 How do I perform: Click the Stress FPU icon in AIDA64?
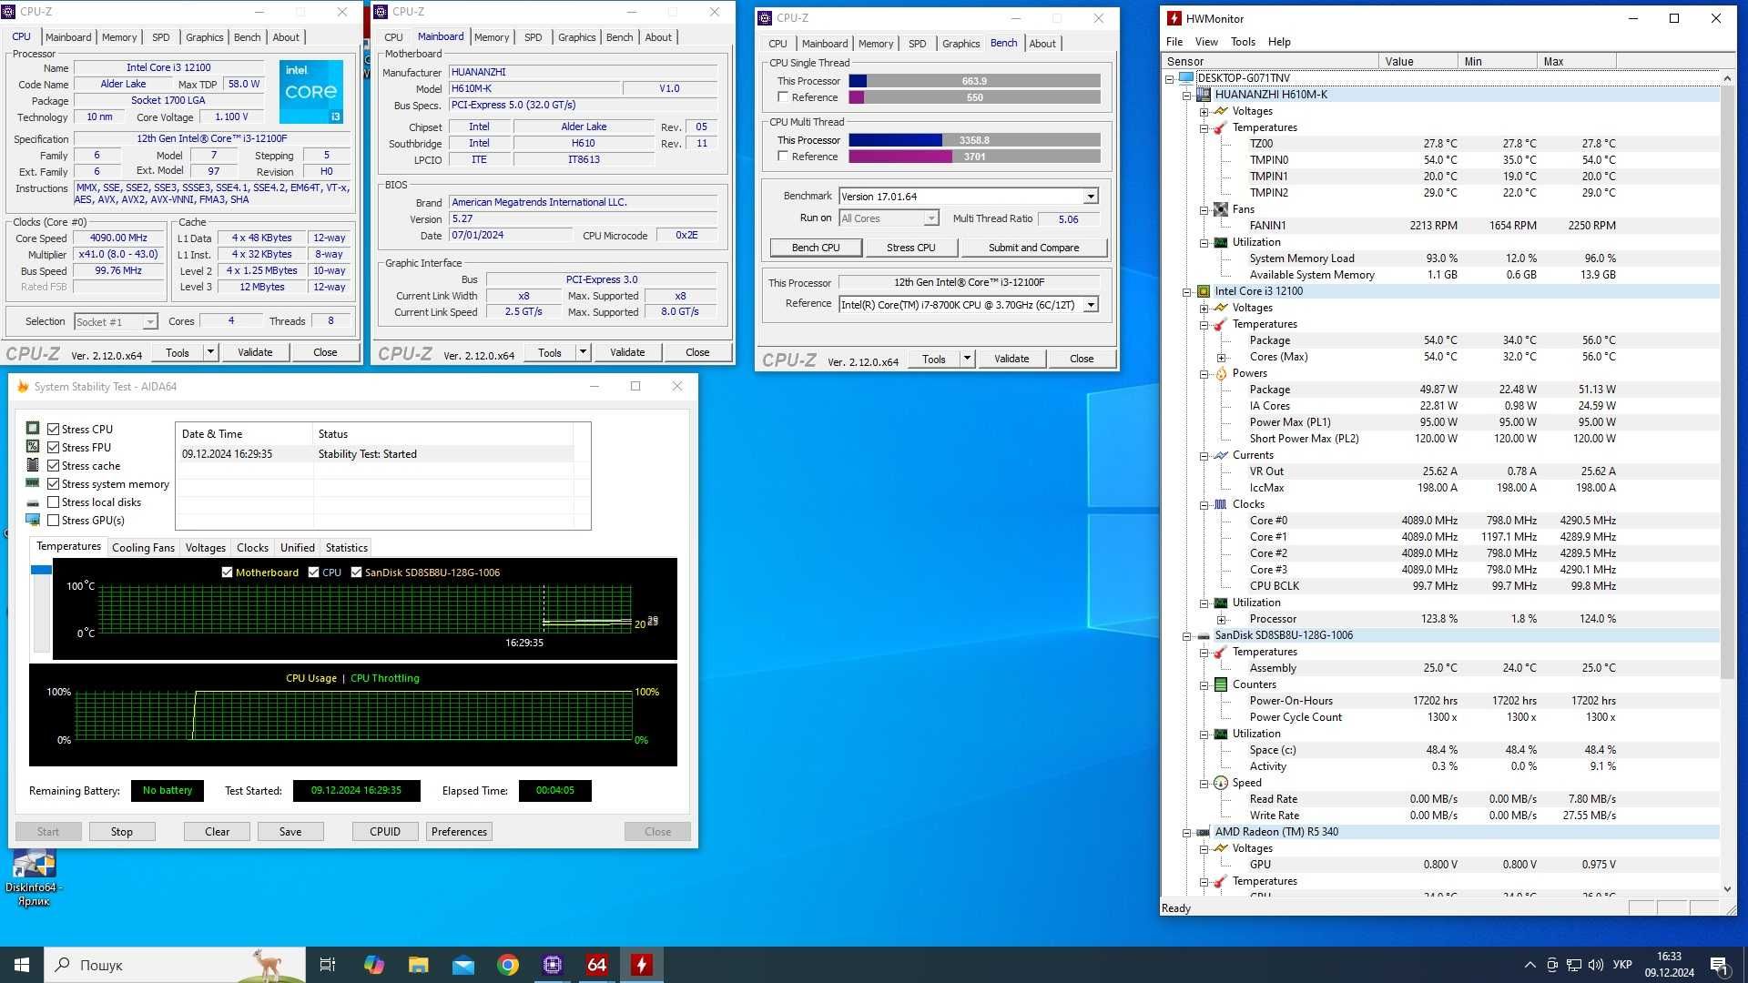tap(33, 447)
